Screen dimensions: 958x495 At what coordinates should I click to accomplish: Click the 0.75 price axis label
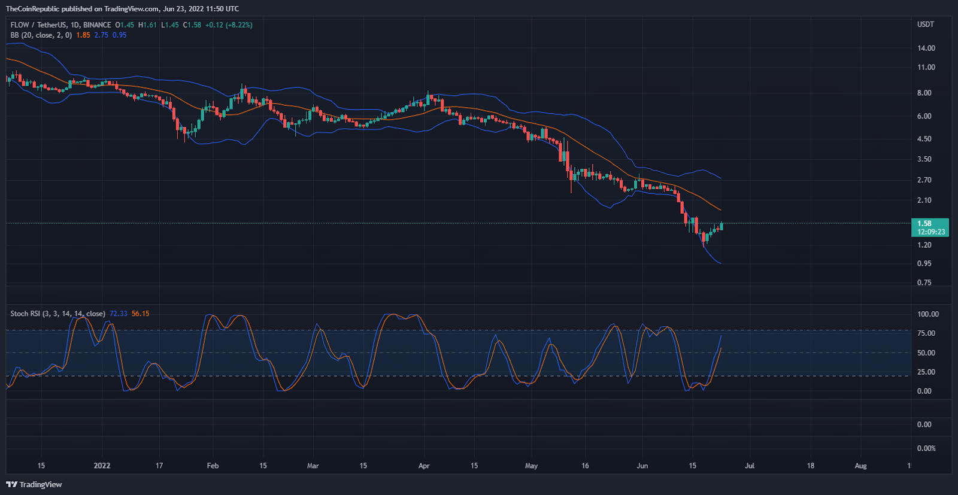(x=924, y=283)
